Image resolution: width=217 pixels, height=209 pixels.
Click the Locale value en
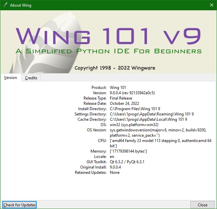[x=112, y=157]
